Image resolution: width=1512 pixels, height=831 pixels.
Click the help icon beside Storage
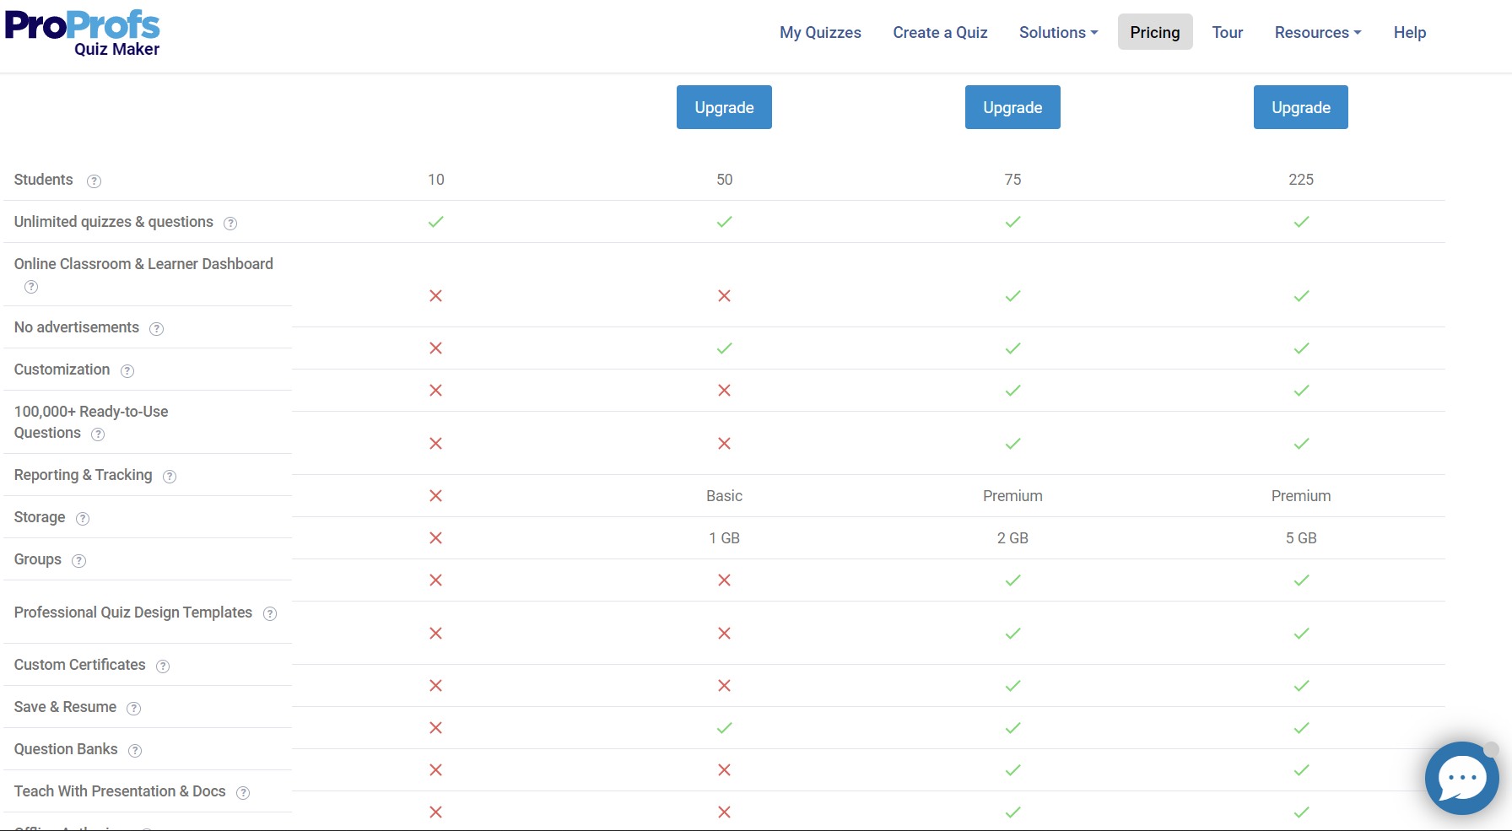83,519
